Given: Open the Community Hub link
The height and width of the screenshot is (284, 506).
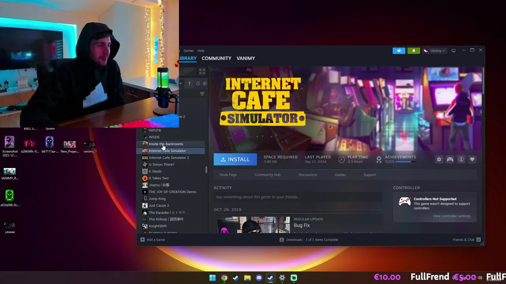Looking at the screenshot, I should coord(267,175).
